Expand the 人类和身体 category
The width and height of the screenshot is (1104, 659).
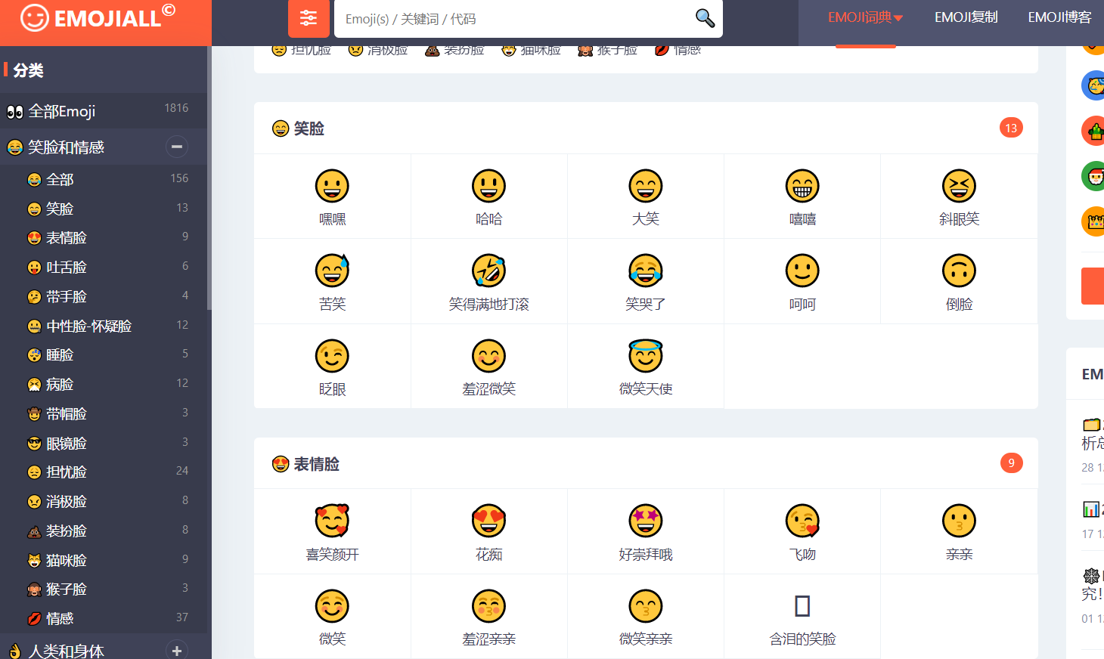tap(176, 650)
